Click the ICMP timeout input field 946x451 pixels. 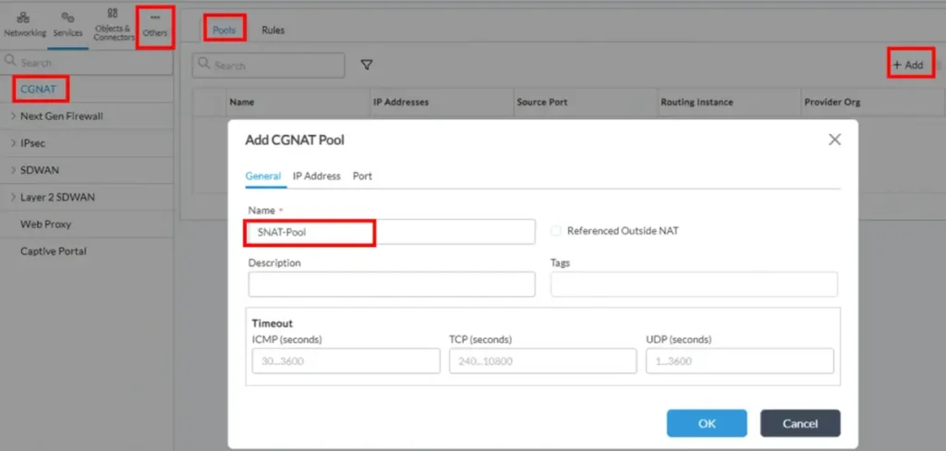pyautogui.click(x=344, y=360)
